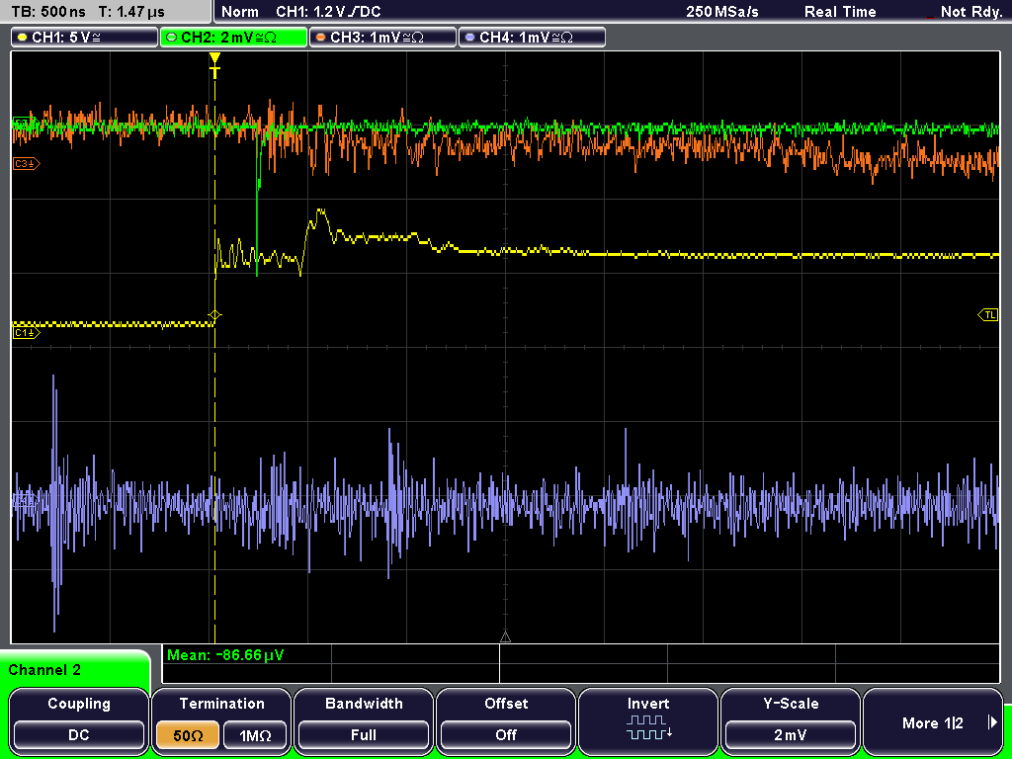Toggle the Invert waveform button

pos(648,720)
